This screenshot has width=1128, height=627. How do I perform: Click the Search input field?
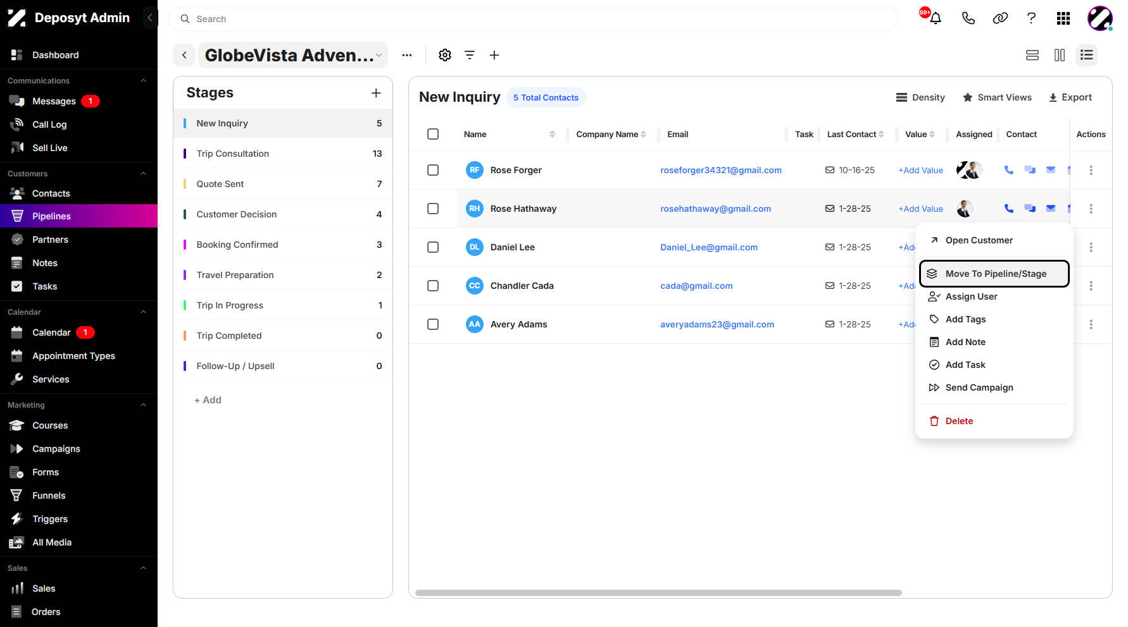click(533, 19)
